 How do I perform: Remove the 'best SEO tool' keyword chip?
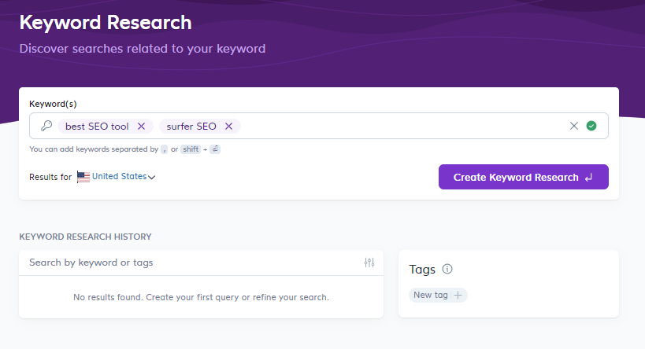coord(141,127)
